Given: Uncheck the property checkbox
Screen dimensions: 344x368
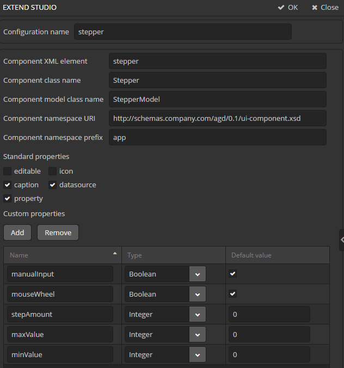Looking at the screenshot, I should tap(8, 199).
